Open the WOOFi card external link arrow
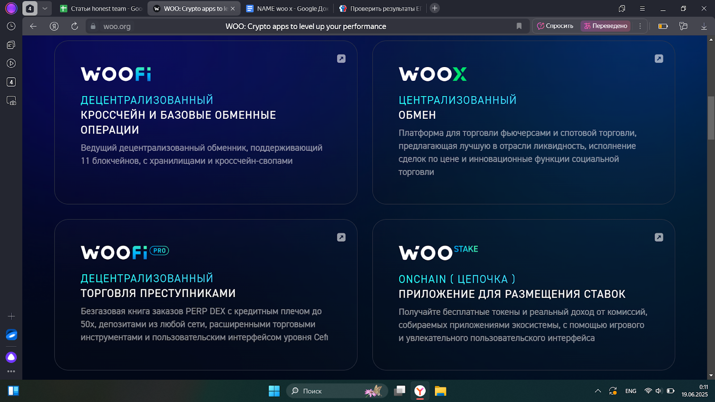The width and height of the screenshot is (715, 402). [341, 59]
